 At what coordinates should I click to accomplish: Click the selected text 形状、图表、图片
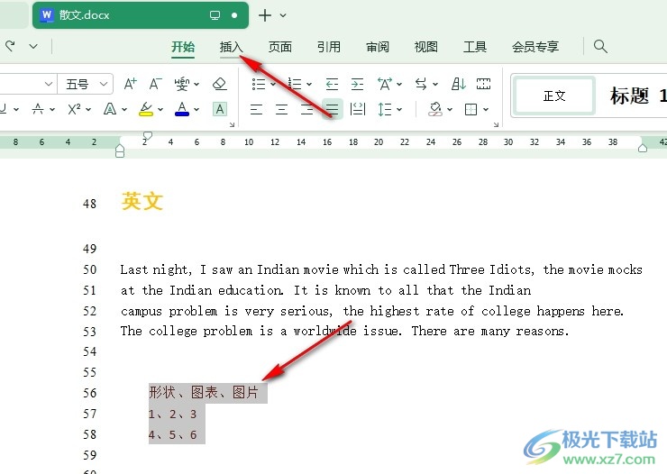point(204,392)
